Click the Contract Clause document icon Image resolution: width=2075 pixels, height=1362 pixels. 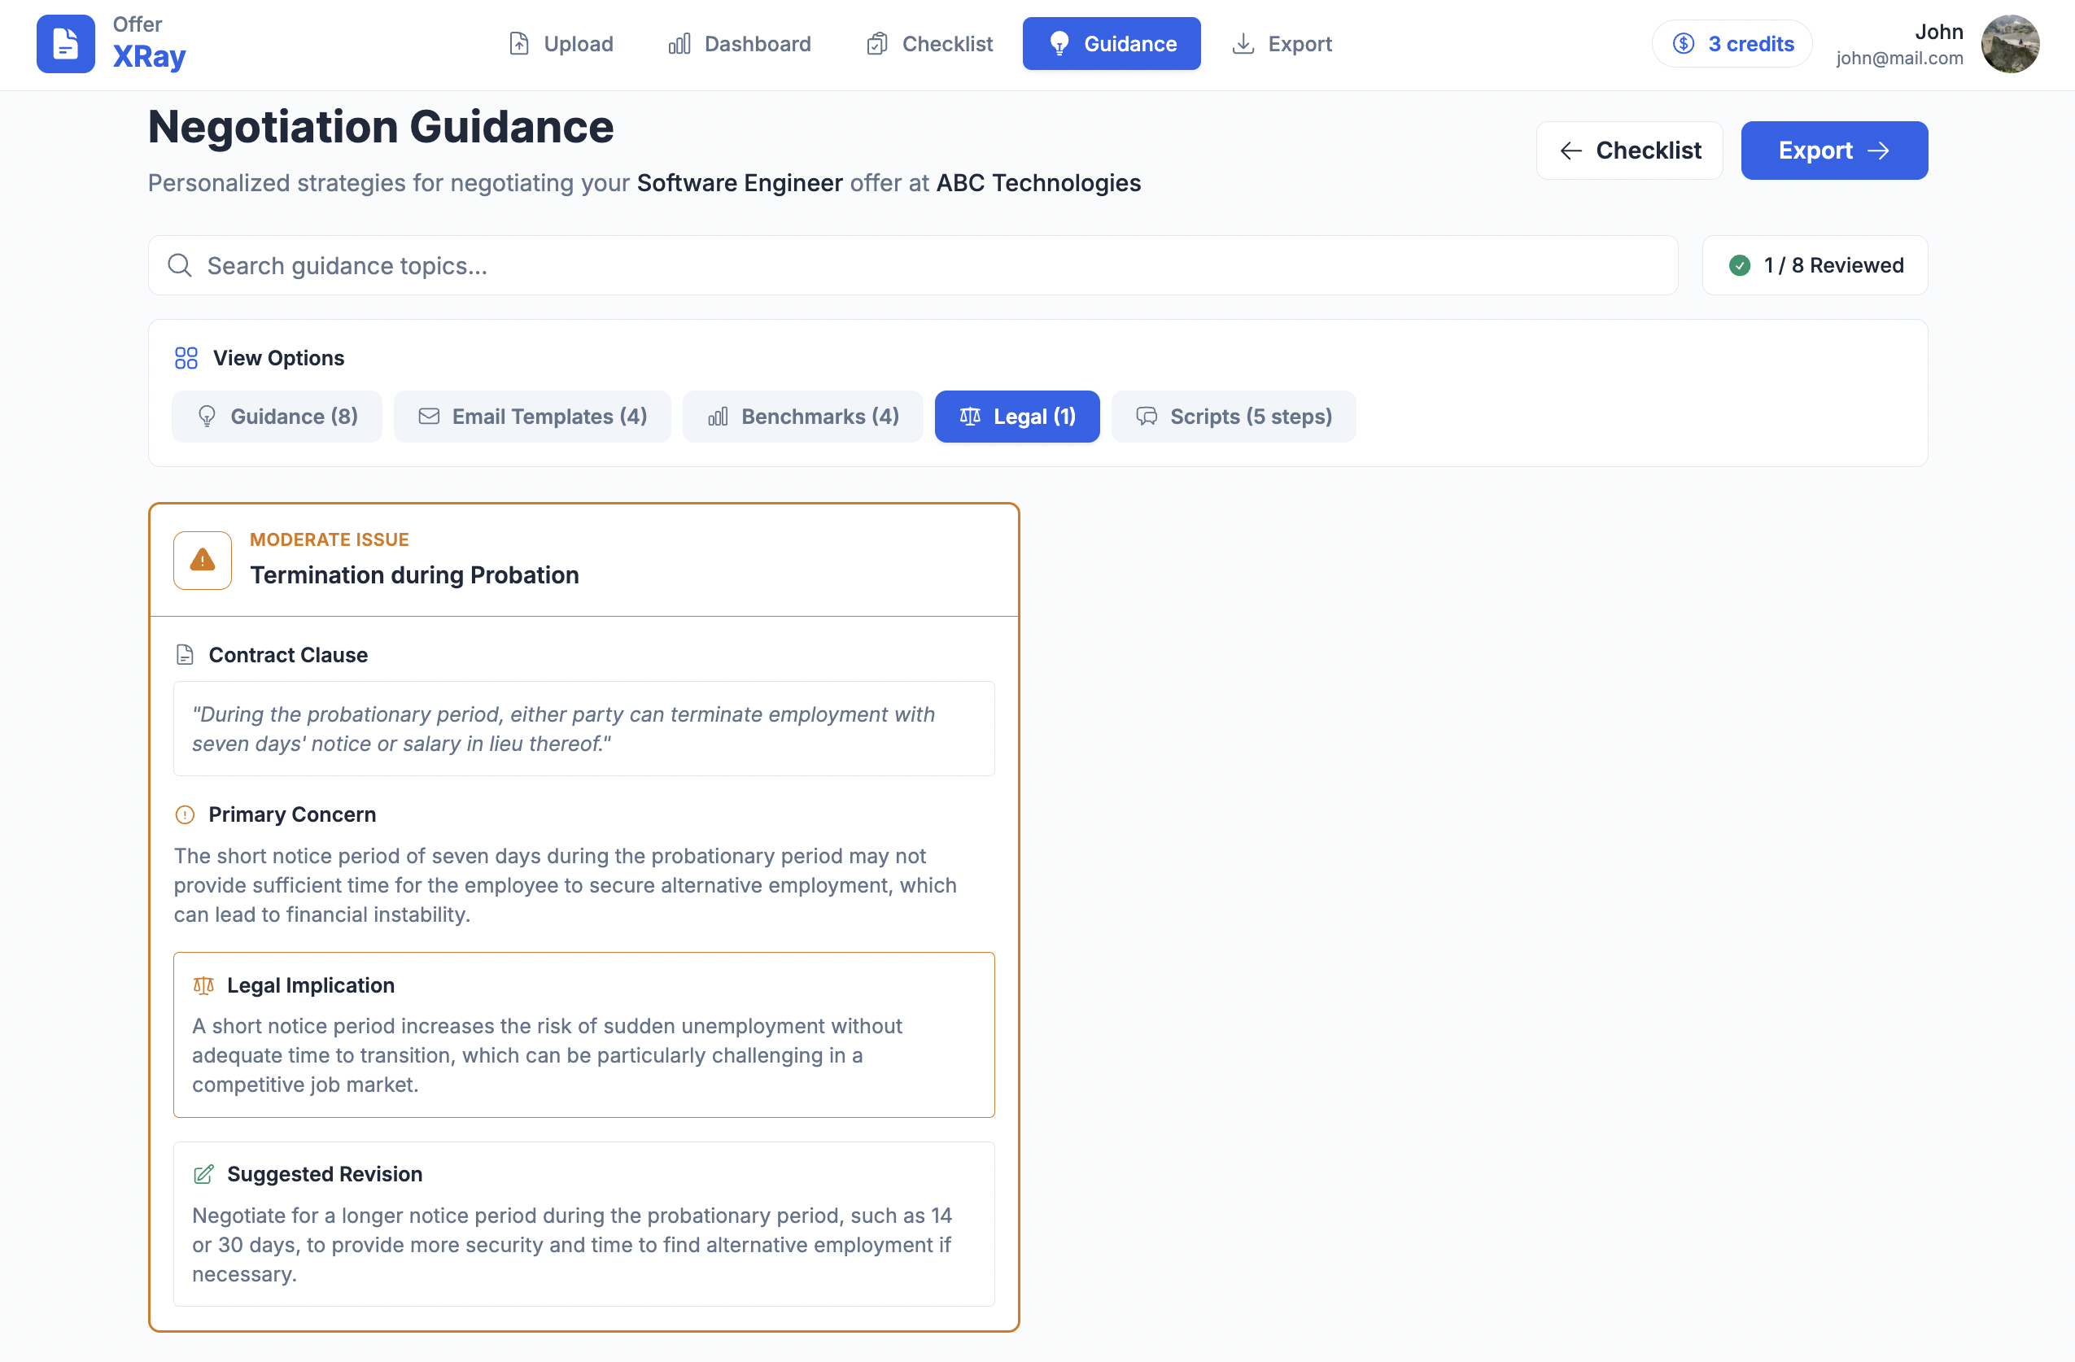[x=185, y=655]
